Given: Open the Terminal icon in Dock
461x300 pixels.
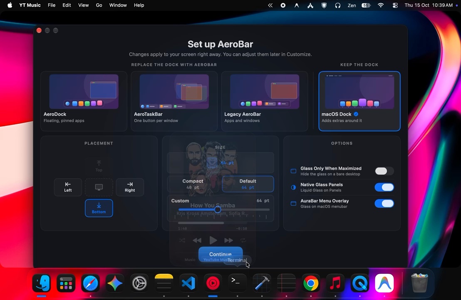Looking at the screenshot, I should tap(237, 283).
